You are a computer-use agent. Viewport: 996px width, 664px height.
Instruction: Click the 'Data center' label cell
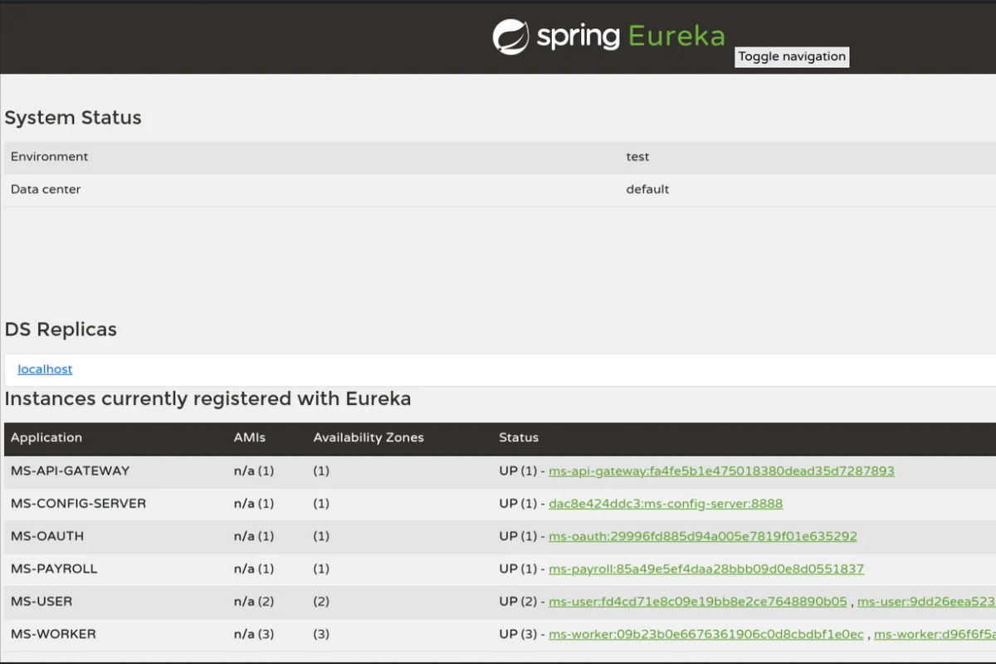click(46, 189)
